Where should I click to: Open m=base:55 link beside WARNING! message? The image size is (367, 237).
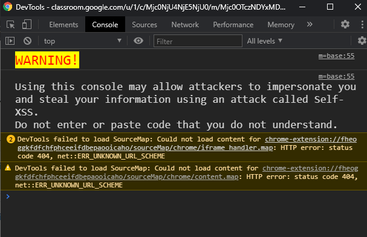pyautogui.click(x=336, y=56)
